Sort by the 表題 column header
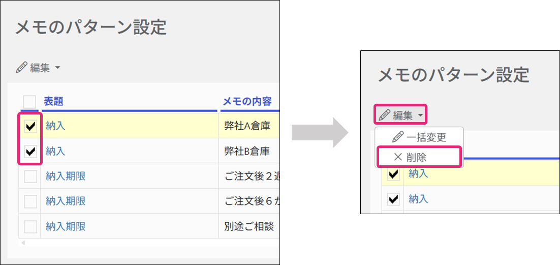The width and height of the screenshot is (560, 265). click(53, 102)
